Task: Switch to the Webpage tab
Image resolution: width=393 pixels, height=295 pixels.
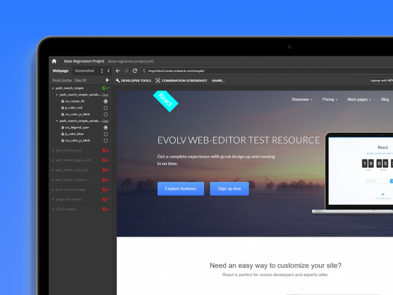Action: tap(60, 71)
